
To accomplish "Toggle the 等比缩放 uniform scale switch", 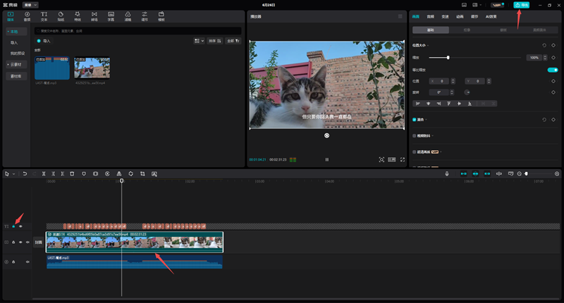I will point(553,70).
